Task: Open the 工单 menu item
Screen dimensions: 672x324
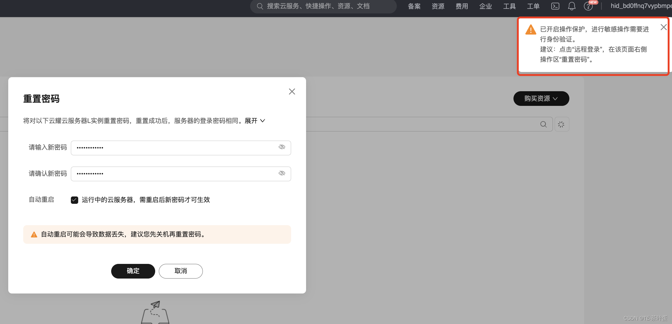Action: point(533,6)
